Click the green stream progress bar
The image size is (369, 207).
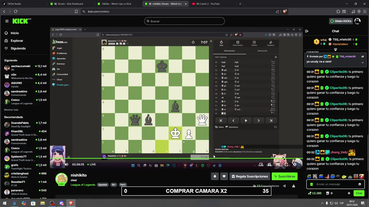coord(176,158)
